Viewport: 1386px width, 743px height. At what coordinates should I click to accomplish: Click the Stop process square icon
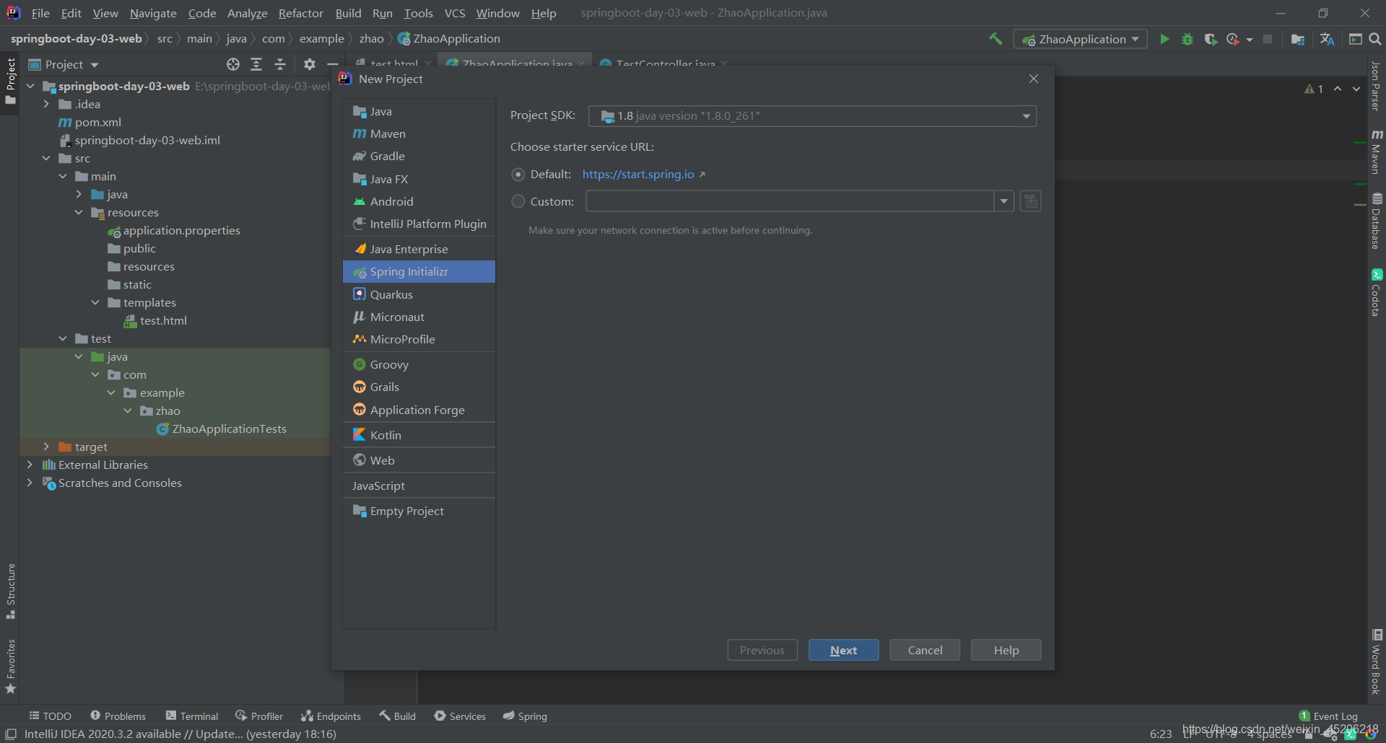tap(1268, 39)
